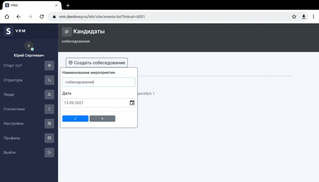Open the profile avatar icon
319x182 pixels.
point(49,138)
